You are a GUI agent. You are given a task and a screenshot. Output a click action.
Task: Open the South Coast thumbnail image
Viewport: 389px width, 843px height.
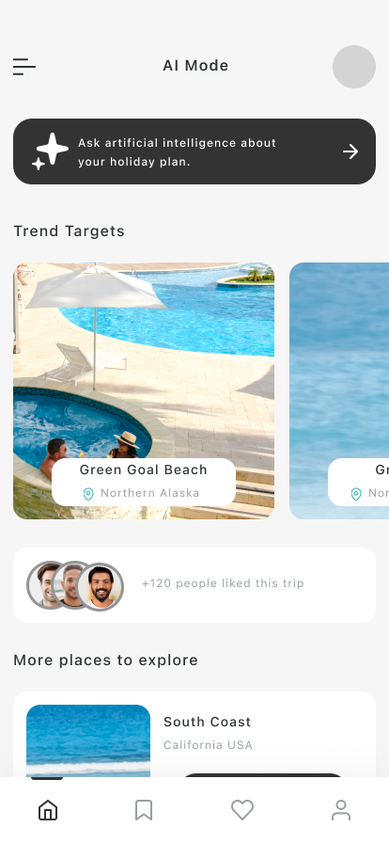click(88, 740)
